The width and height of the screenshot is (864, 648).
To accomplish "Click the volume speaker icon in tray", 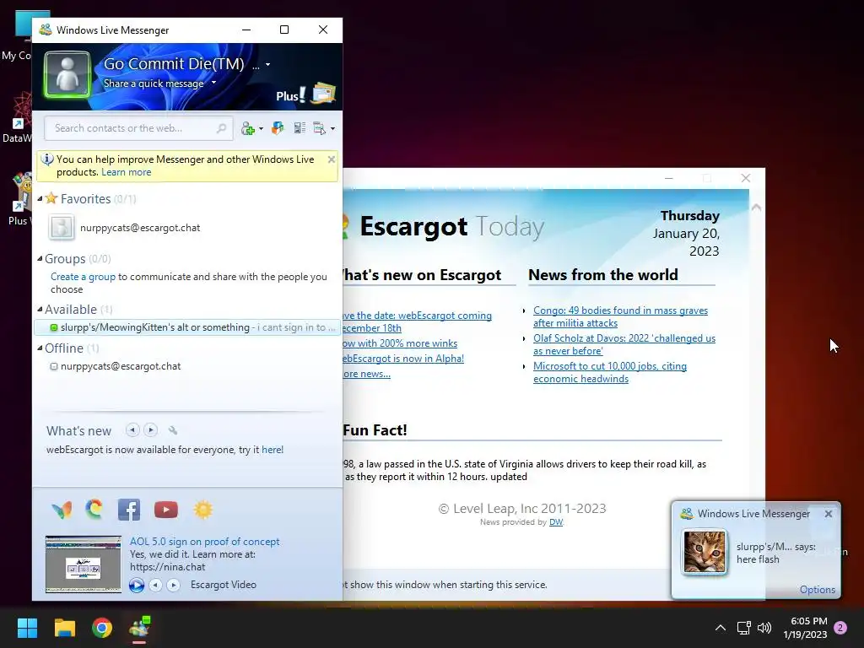I will pyautogui.click(x=764, y=628).
